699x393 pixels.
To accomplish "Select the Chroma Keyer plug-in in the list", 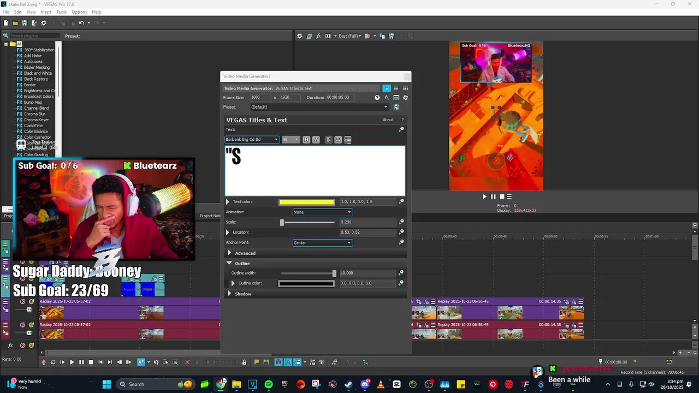I will point(36,120).
